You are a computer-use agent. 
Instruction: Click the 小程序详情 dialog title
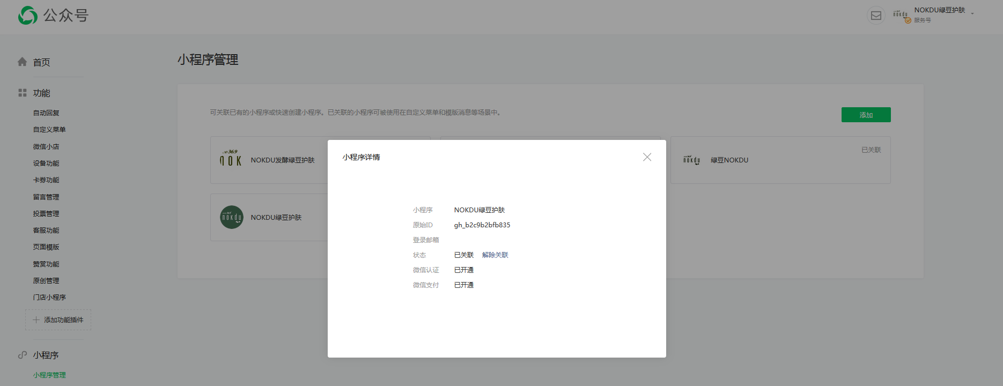[362, 157]
